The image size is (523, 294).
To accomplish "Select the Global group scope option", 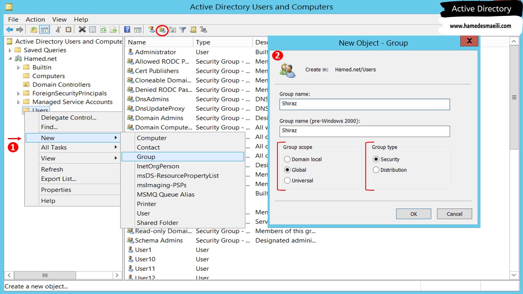I will click(287, 170).
